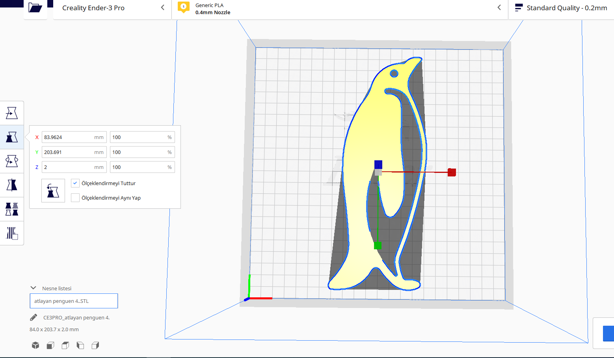Click the Reset scale button icon

tap(53, 191)
